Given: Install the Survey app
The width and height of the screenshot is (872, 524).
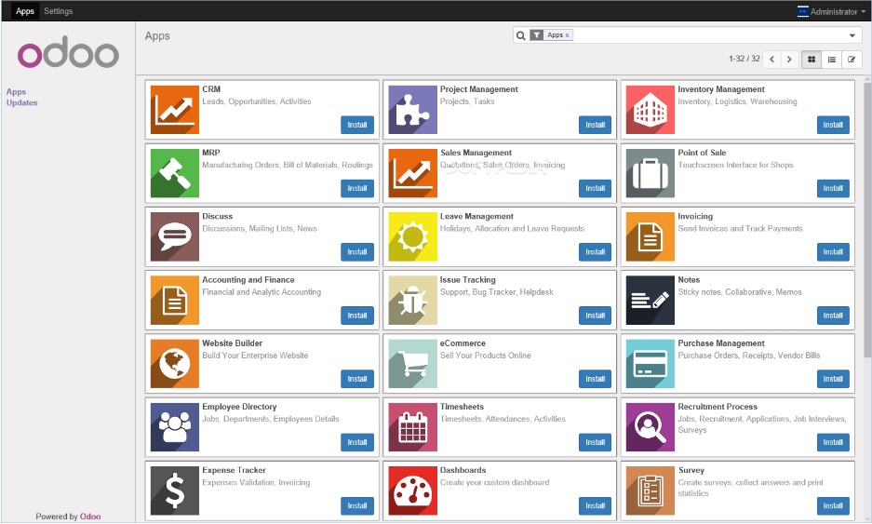Looking at the screenshot, I should (x=833, y=505).
